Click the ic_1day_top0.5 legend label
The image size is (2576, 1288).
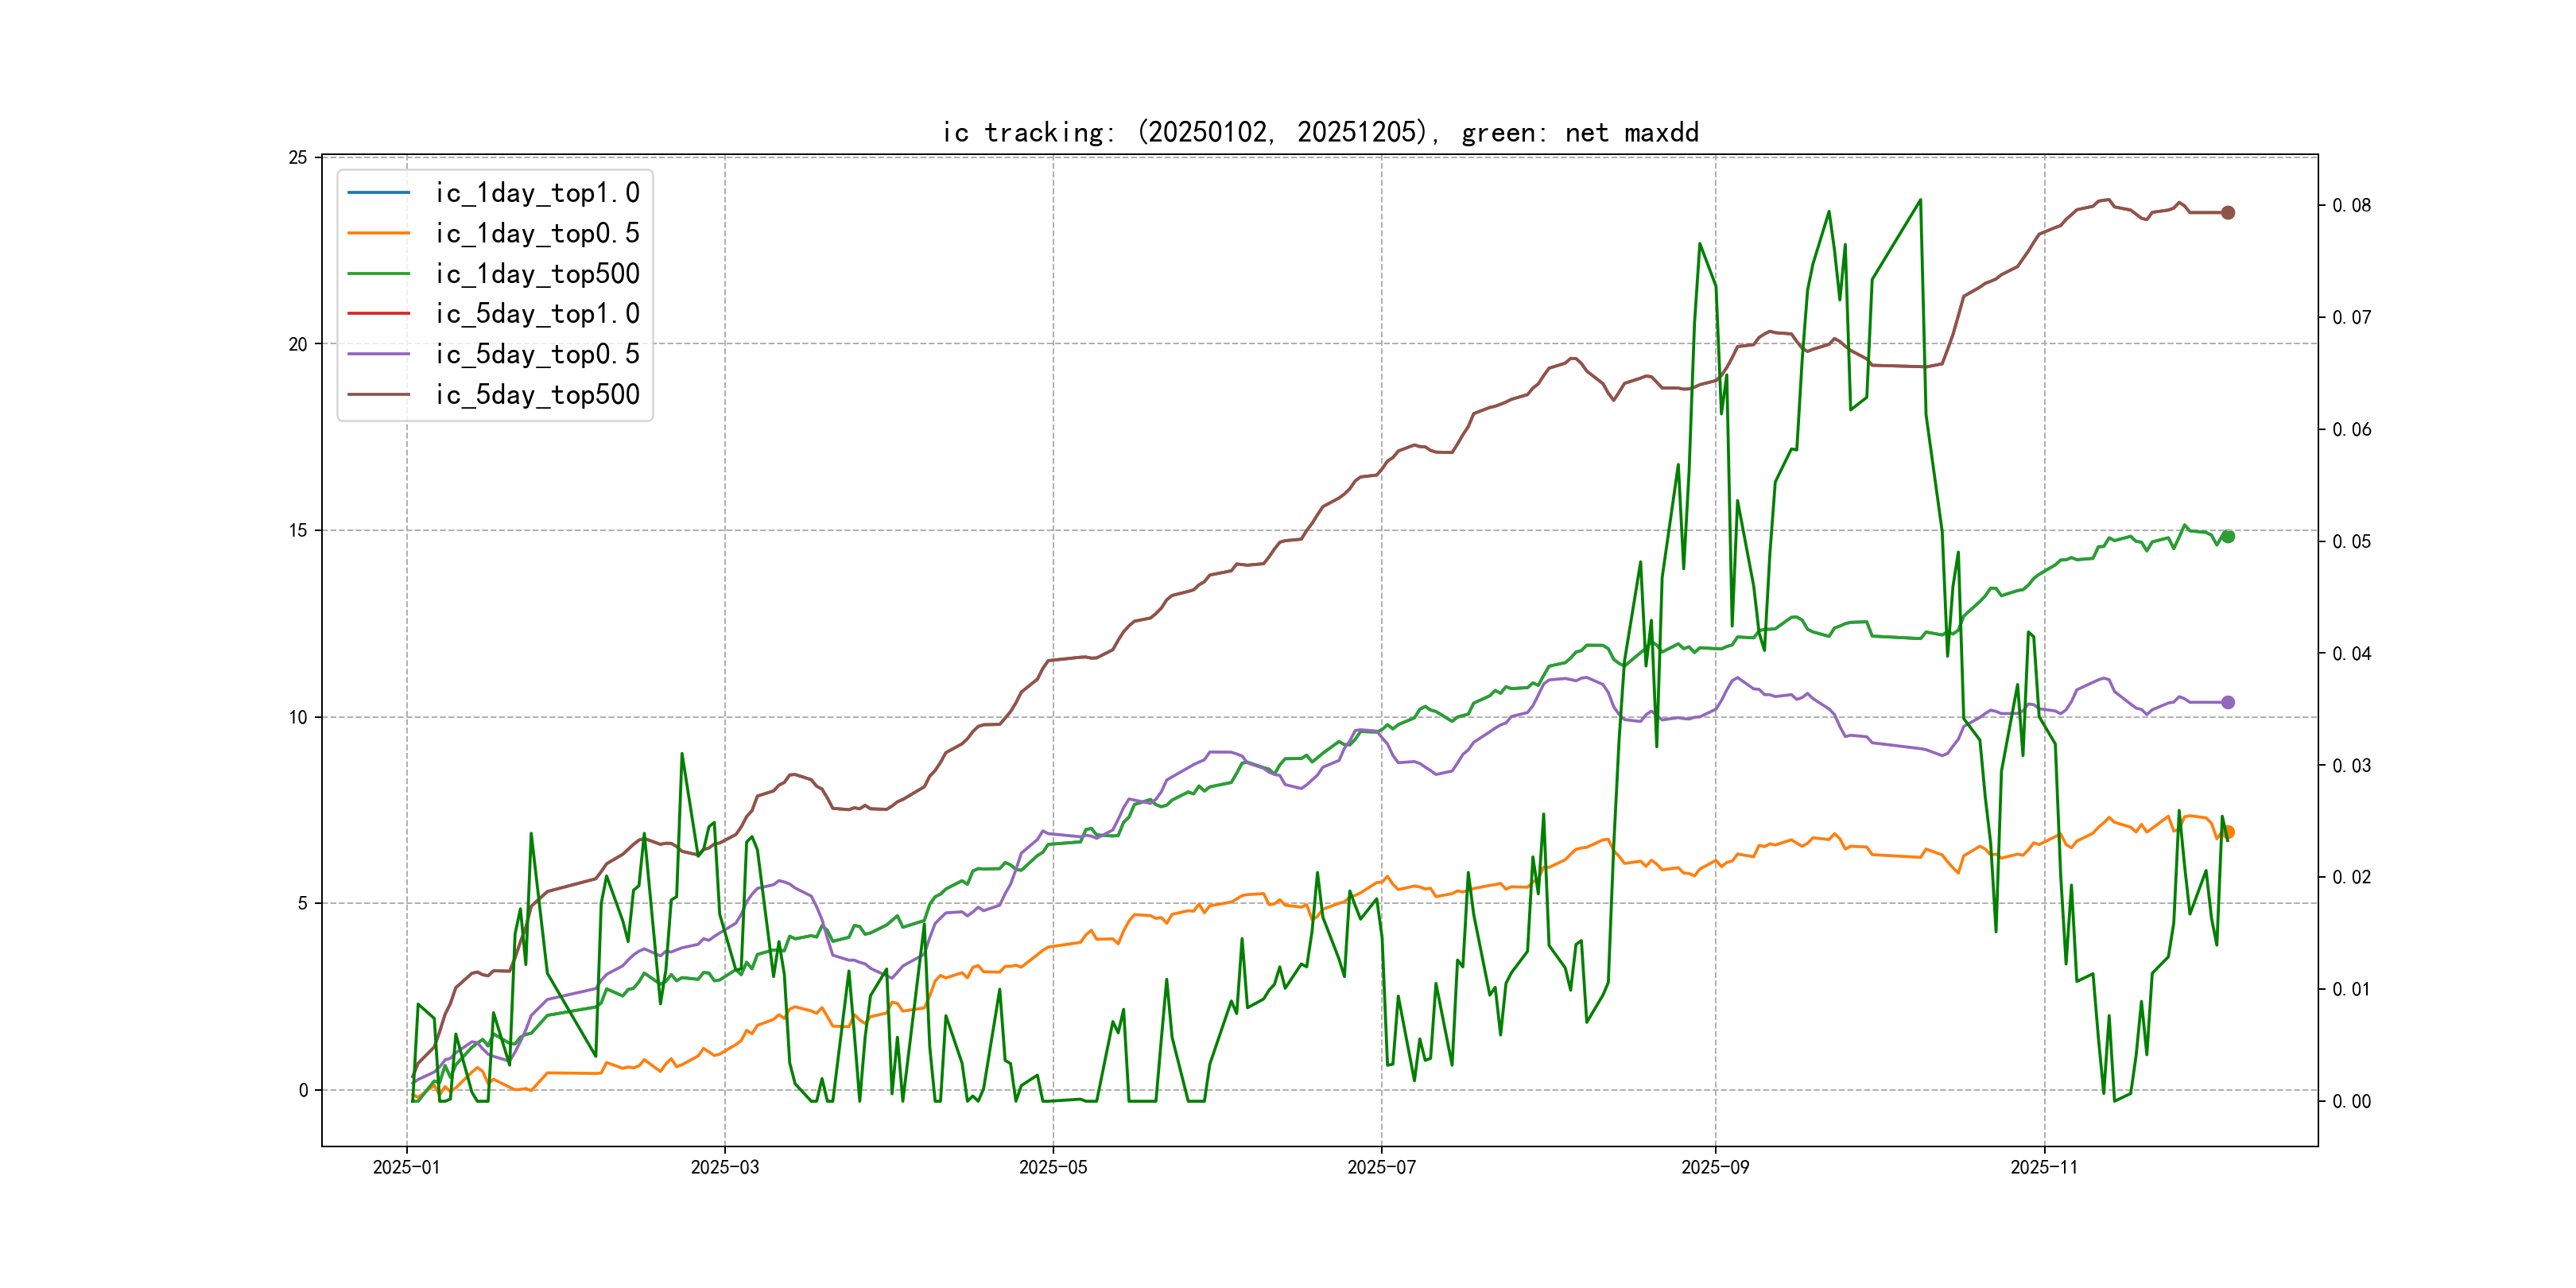point(537,233)
